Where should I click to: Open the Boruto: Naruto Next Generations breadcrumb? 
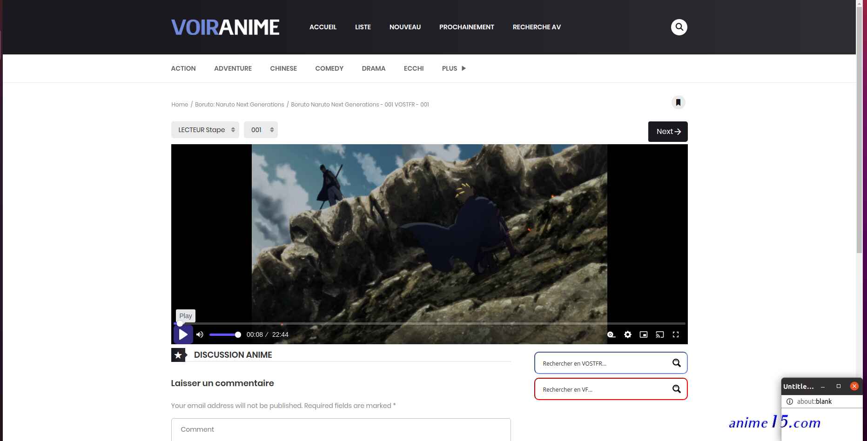239,105
